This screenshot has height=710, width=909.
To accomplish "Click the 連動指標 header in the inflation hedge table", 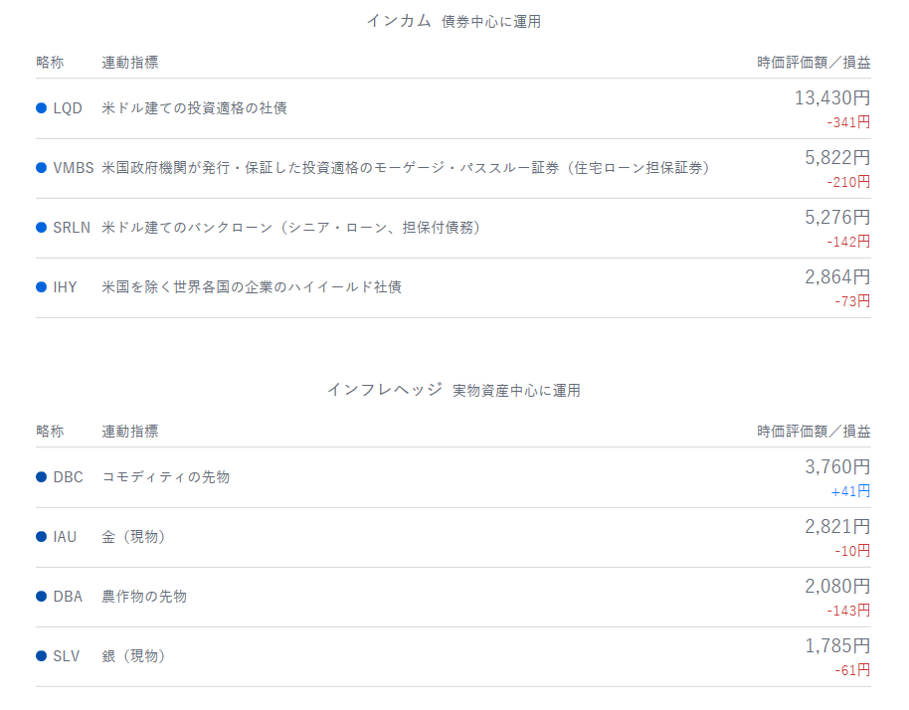I will pos(129,431).
